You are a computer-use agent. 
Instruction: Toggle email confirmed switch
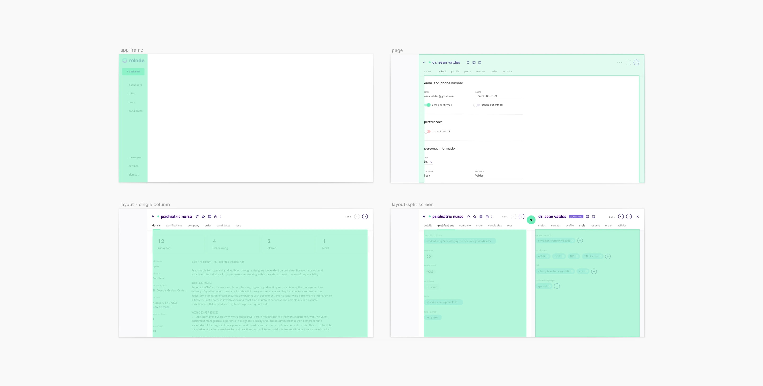(427, 105)
